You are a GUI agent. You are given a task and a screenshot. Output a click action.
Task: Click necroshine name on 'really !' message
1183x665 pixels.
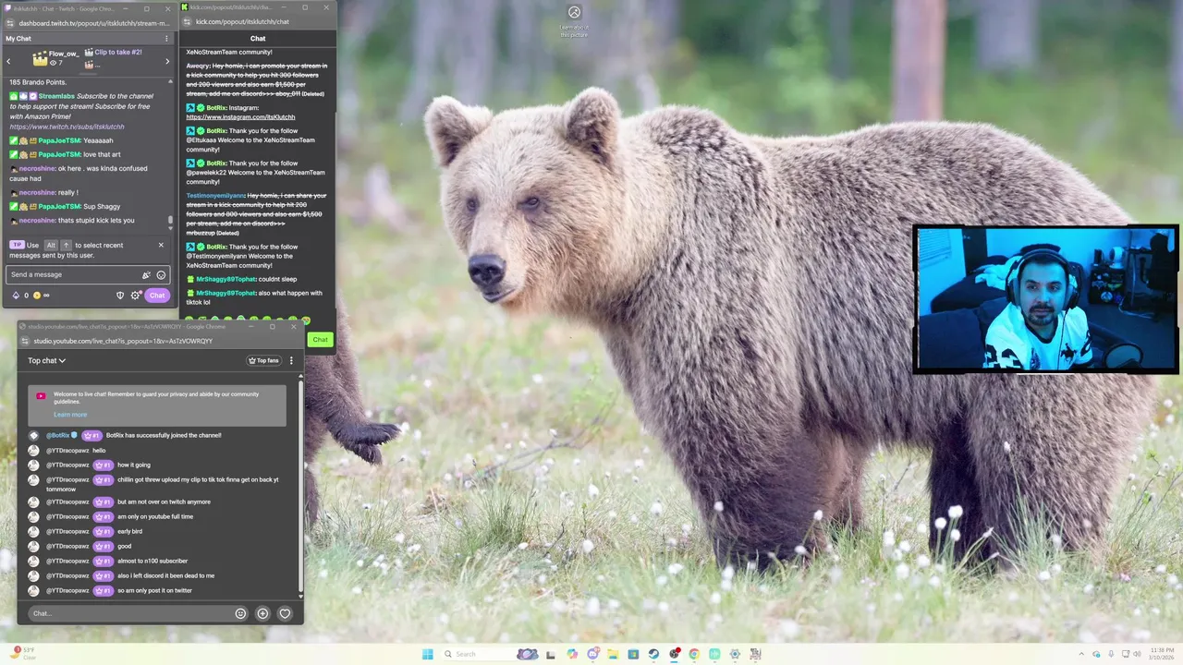point(37,192)
